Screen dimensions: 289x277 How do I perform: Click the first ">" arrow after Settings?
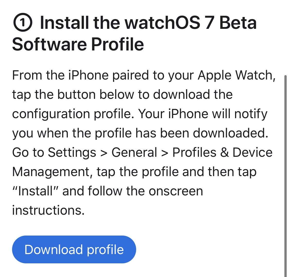coord(104,153)
